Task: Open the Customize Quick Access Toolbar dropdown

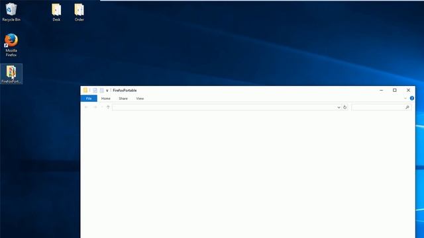Action: coord(107,91)
